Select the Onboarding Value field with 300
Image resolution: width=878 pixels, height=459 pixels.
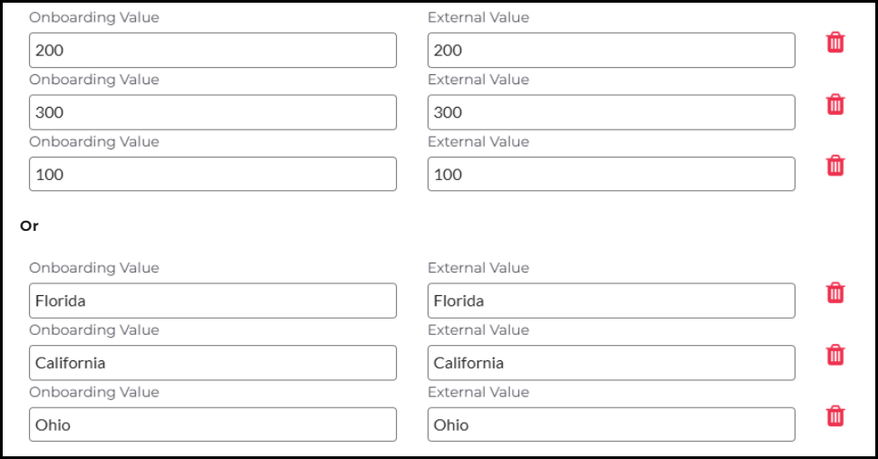pos(212,112)
